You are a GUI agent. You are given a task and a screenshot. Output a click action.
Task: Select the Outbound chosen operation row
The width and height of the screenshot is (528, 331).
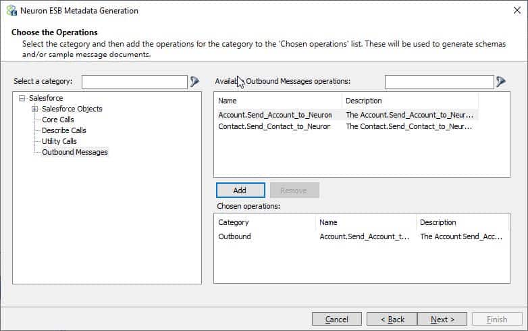(x=362, y=236)
